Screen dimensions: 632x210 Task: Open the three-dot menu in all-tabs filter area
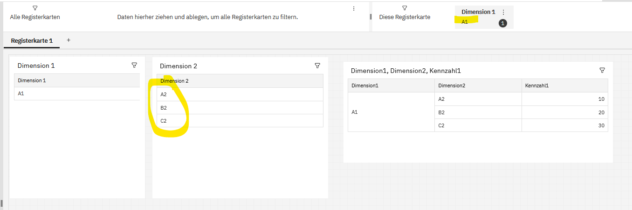click(354, 8)
